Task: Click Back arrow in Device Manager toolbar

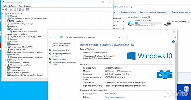Action: tap(3, 10)
